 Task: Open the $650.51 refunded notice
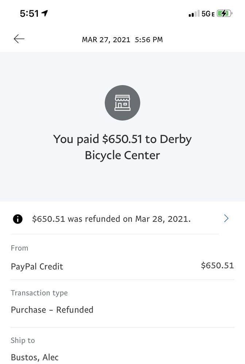[x=111, y=219]
